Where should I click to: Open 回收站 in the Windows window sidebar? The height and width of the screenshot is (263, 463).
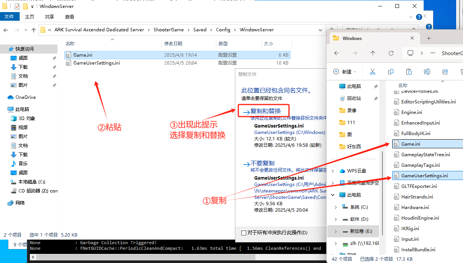(x=354, y=98)
